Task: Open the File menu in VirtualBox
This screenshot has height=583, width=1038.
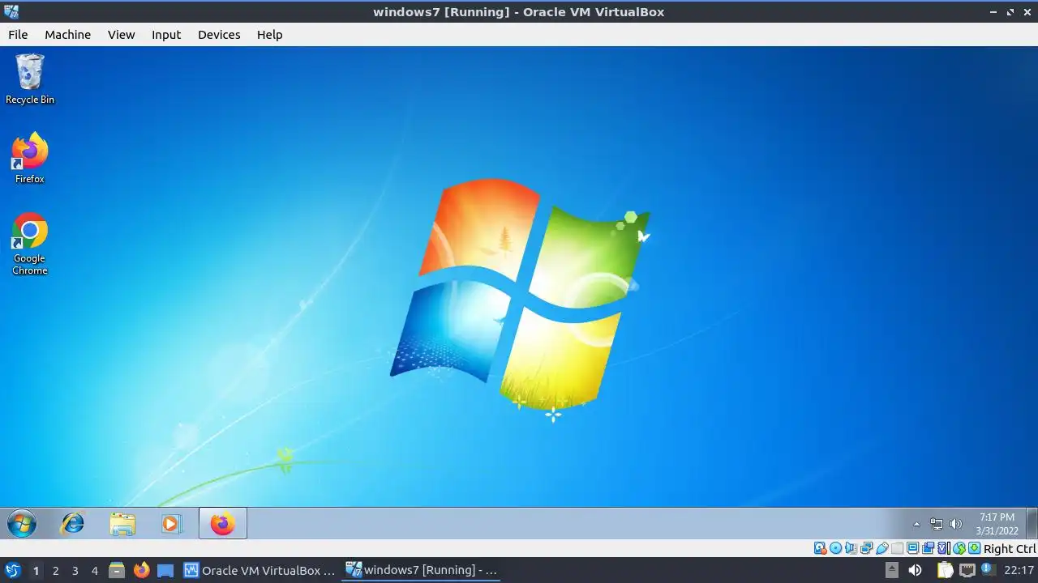Action: pos(18,35)
